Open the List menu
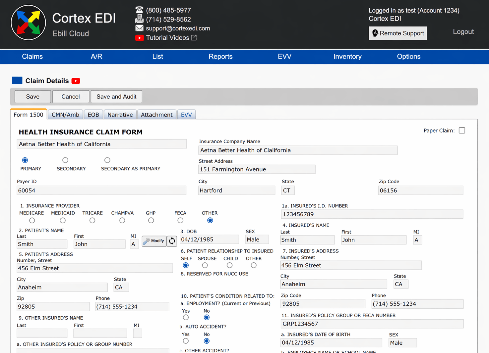Screen dimensions: 489x353 (157, 57)
